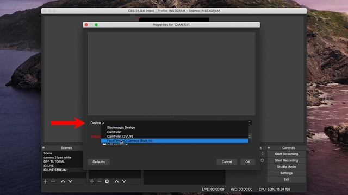
Task: Open OBS Settings from Controls
Action: pyautogui.click(x=287, y=173)
